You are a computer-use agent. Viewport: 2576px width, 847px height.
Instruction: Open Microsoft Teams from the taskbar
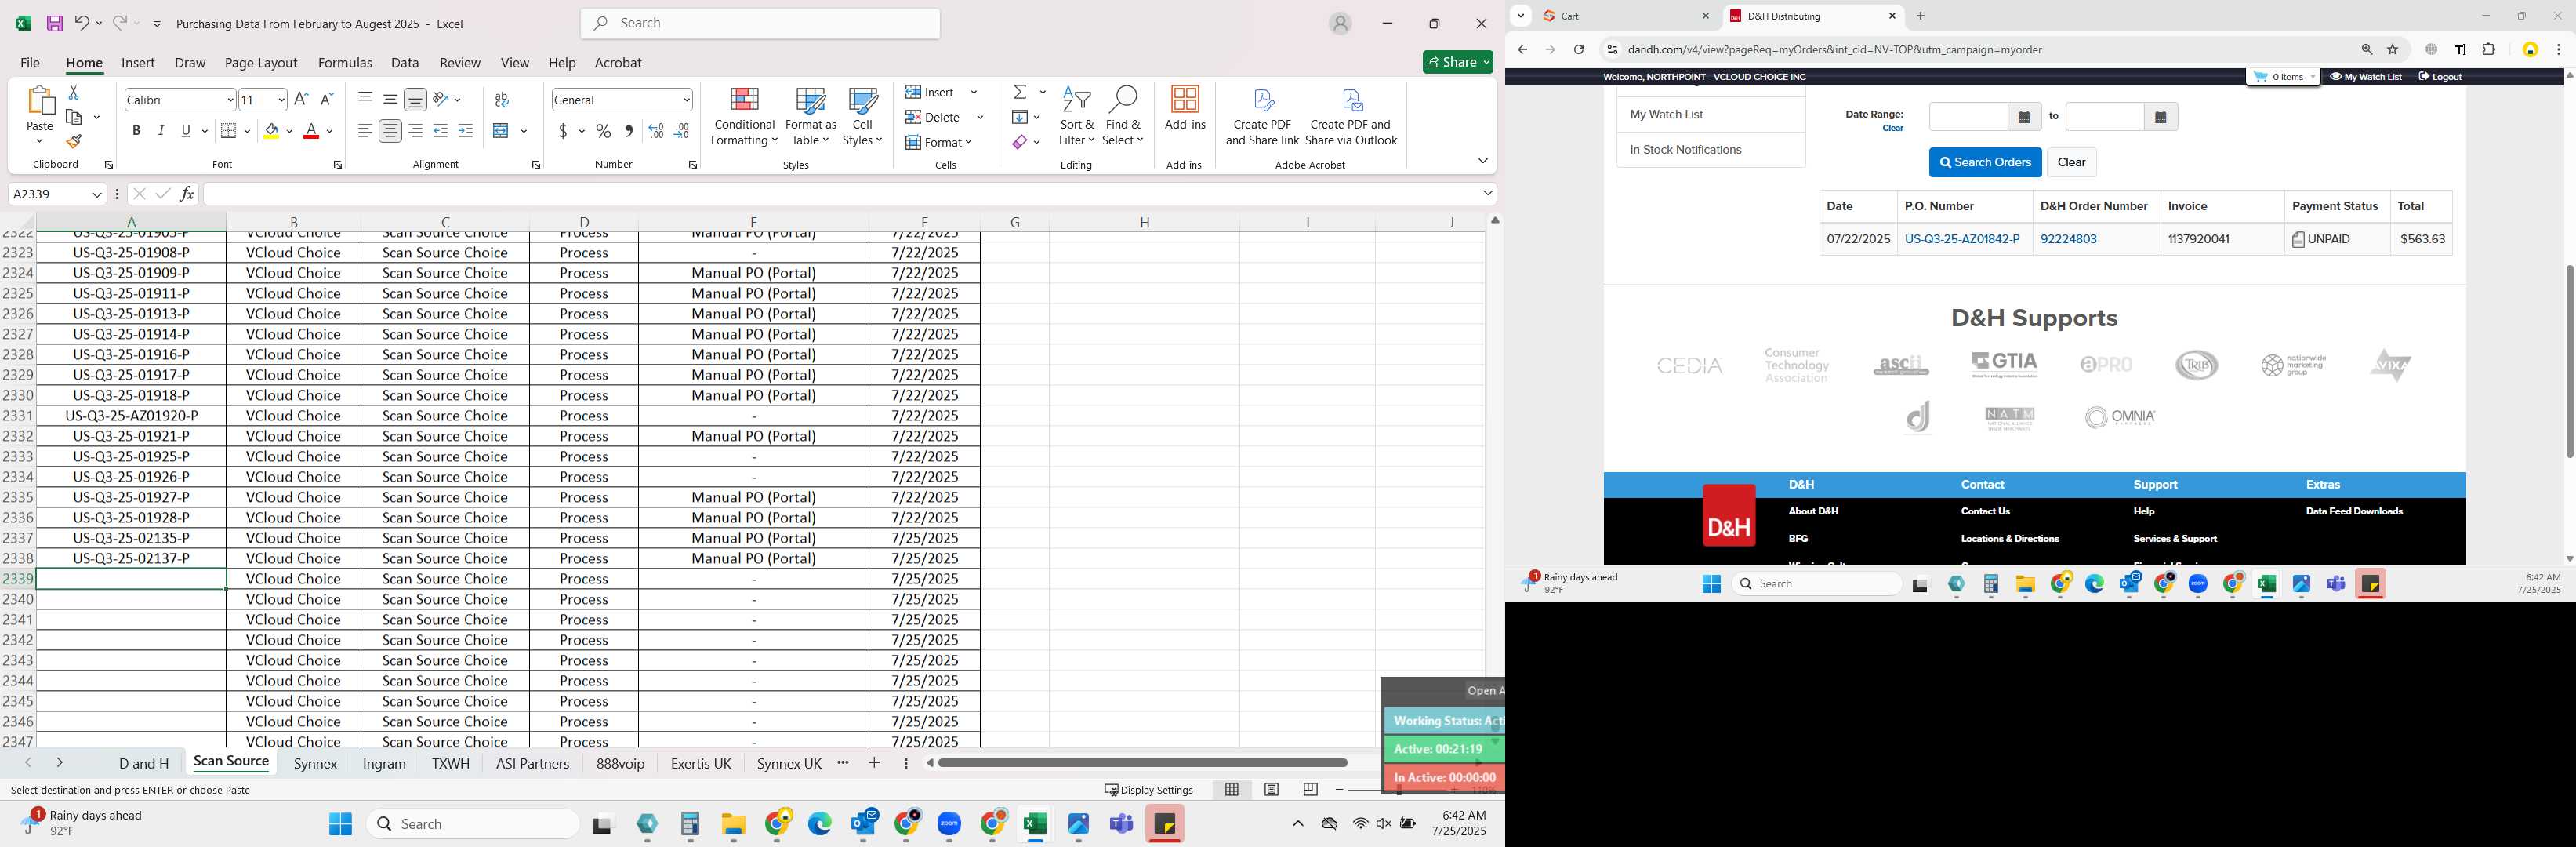tap(1121, 824)
